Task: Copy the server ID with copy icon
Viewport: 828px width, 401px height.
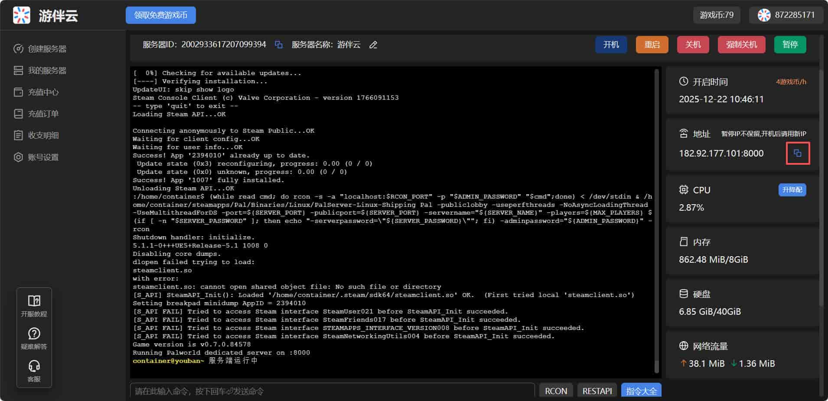Action: (279, 45)
